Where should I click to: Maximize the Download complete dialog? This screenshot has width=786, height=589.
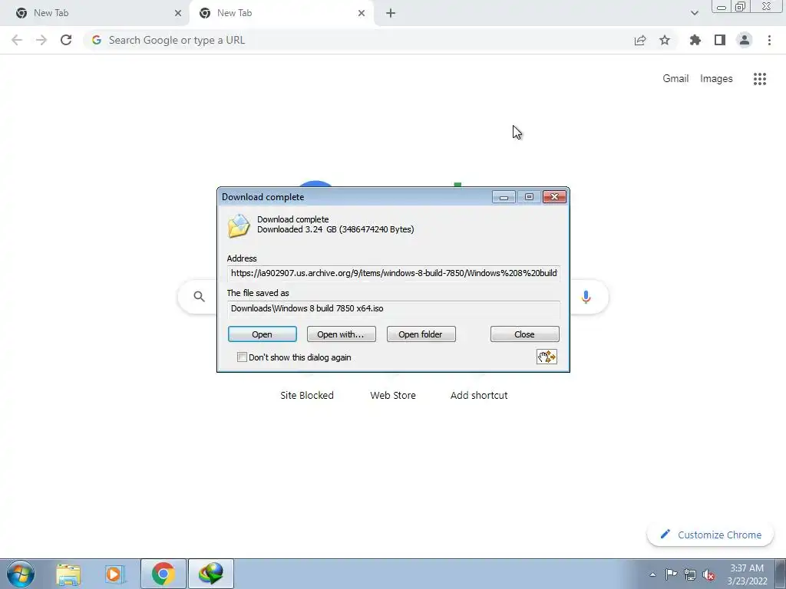click(x=529, y=197)
